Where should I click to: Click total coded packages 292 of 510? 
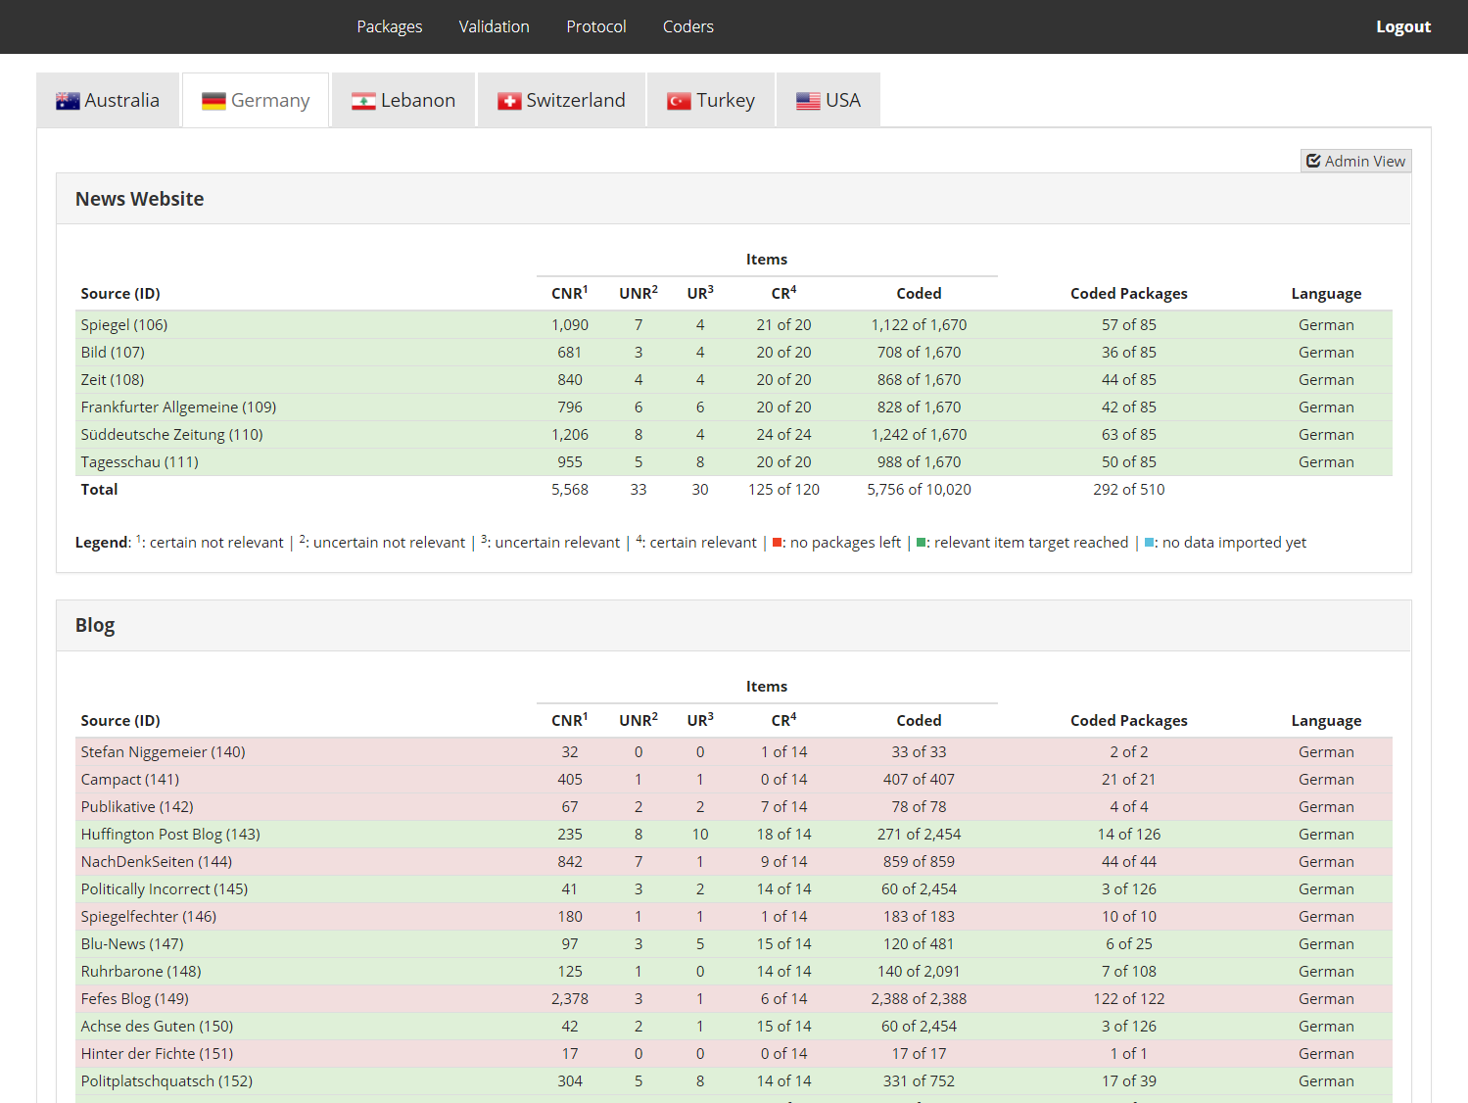tap(1128, 489)
